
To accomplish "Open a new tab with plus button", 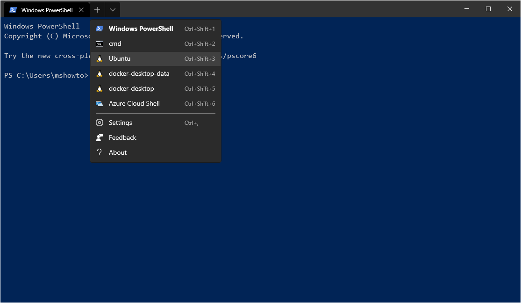I will [97, 10].
